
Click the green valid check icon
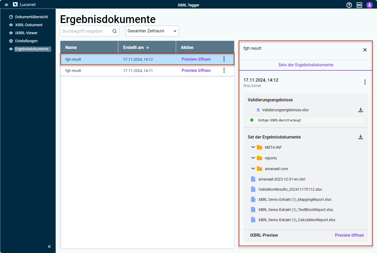click(x=252, y=120)
